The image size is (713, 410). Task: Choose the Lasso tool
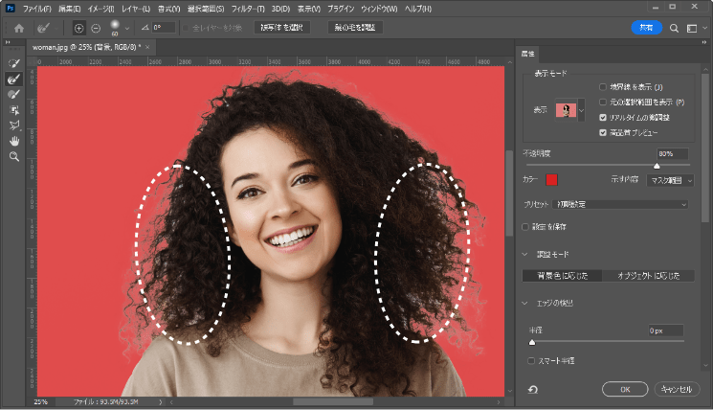click(x=14, y=125)
